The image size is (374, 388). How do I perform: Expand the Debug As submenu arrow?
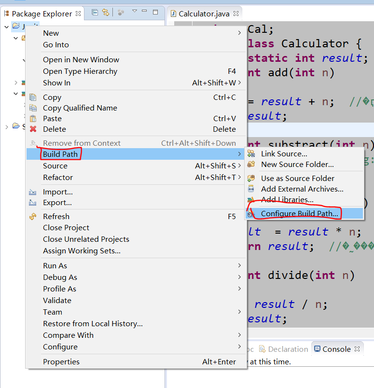[239, 277]
